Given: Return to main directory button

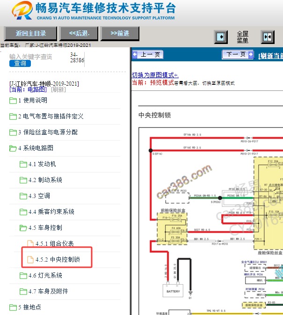Looking at the screenshot, I should click(31, 33).
